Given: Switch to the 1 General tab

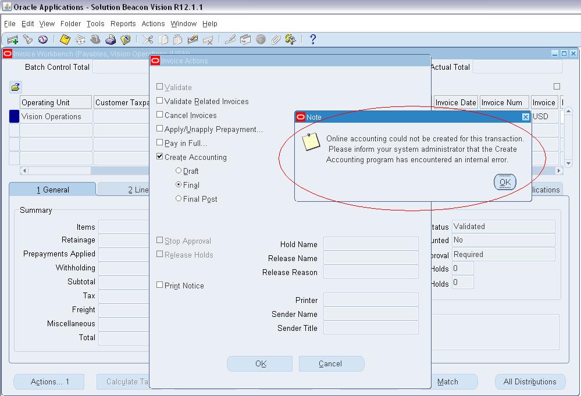Looking at the screenshot, I should point(52,190).
